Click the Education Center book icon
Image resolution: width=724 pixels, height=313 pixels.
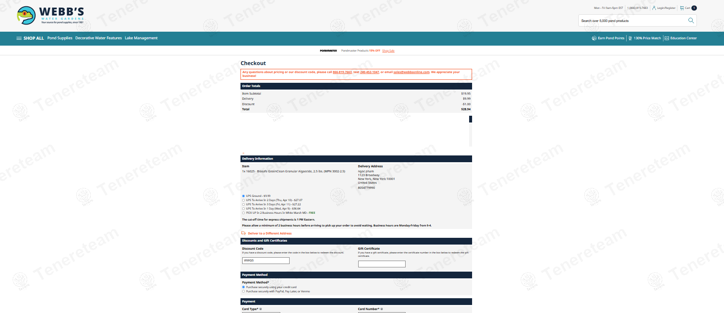click(667, 38)
